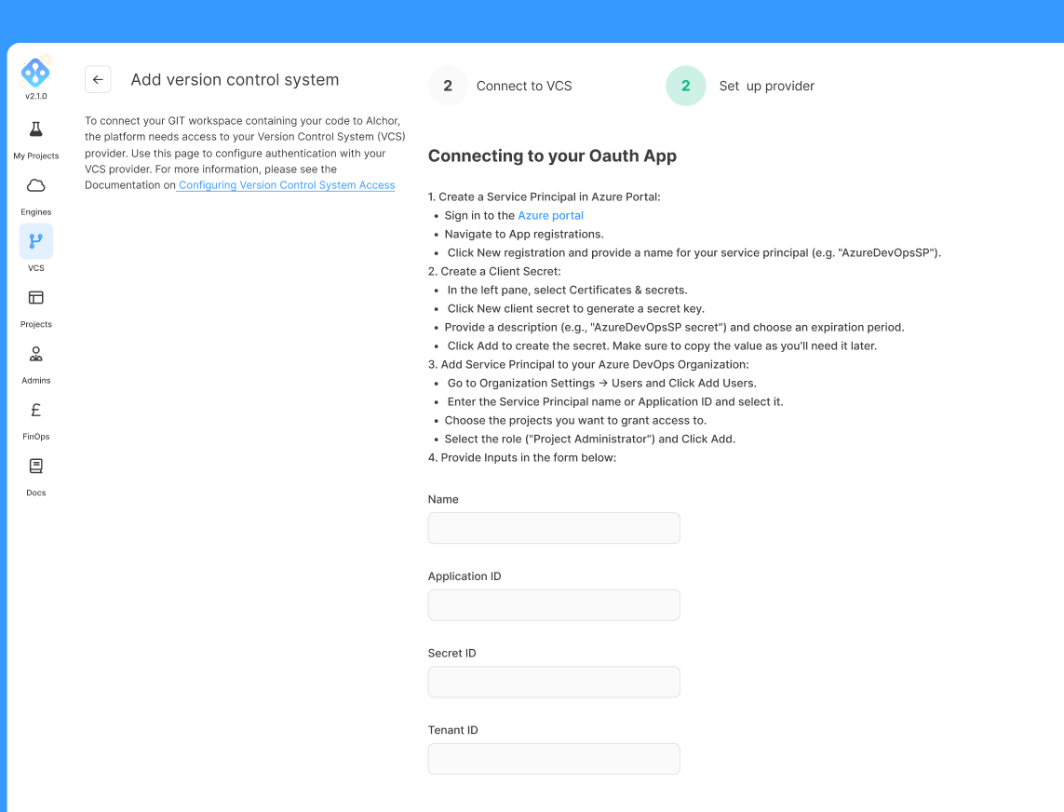Focus the Name input field
Screen dimensions: 1064x812
tap(554, 528)
